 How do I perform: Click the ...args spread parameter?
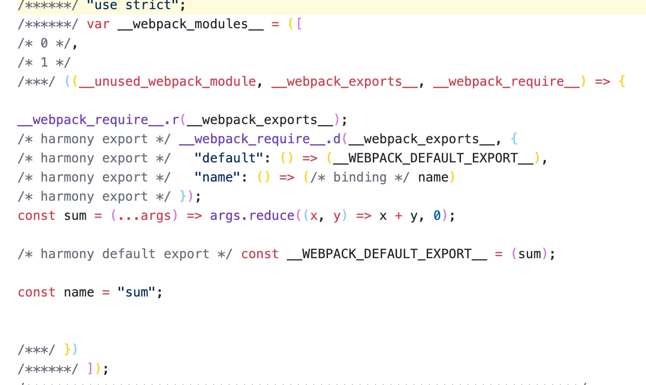pos(144,215)
